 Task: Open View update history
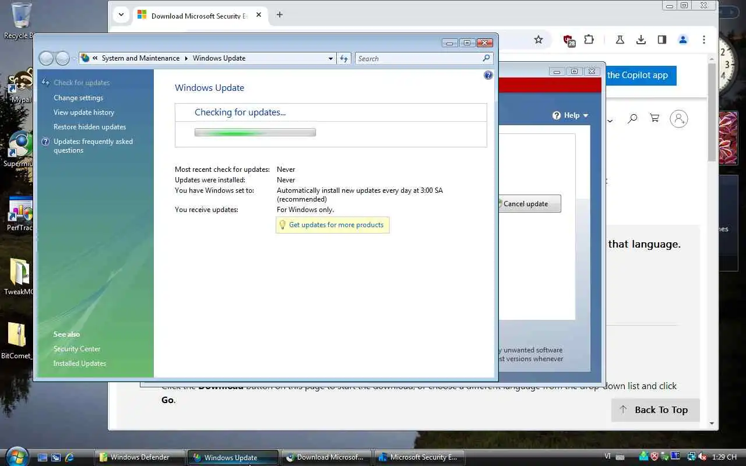84,112
